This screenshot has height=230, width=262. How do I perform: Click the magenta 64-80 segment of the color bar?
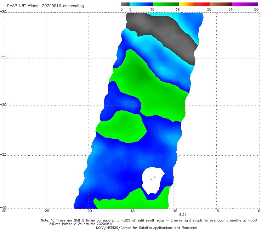(x=245, y=4)
